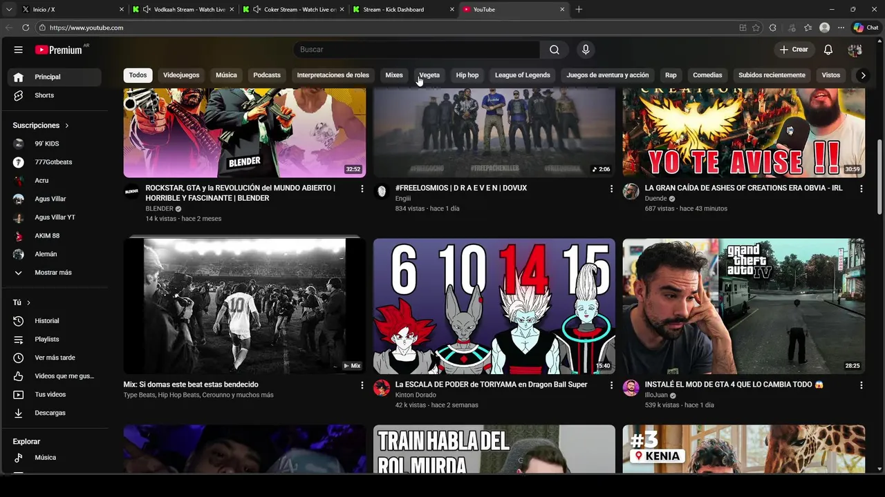Select Juegos de aventura y acción chip

point(608,75)
